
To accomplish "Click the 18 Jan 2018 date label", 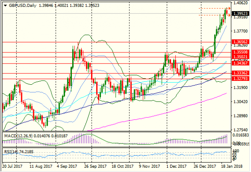I will click(x=232, y=166).
